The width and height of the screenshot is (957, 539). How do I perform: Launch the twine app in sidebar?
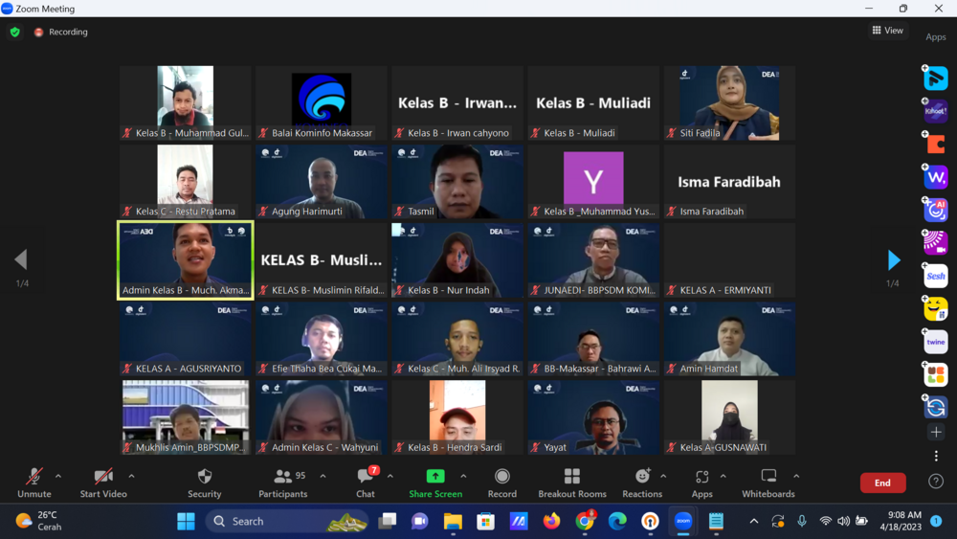tap(936, 342)
